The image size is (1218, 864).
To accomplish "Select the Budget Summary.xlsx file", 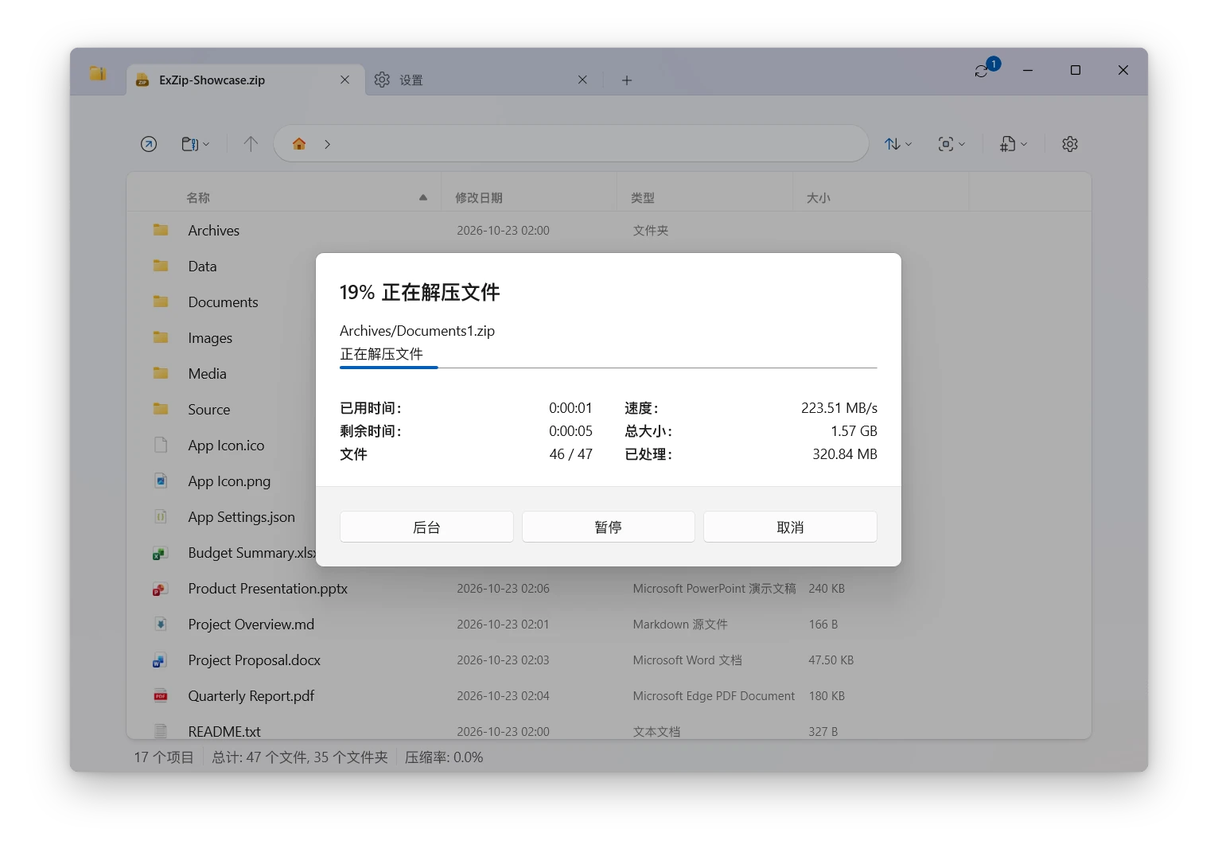I will coord(251,553).
